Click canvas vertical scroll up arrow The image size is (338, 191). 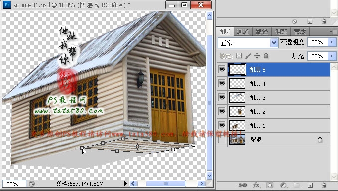[x=209, y=16]
